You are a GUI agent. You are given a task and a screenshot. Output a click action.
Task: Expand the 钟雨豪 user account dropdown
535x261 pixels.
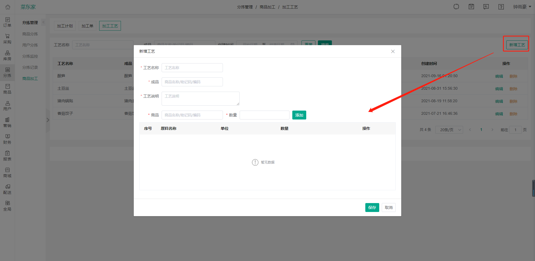pos(522,7)
